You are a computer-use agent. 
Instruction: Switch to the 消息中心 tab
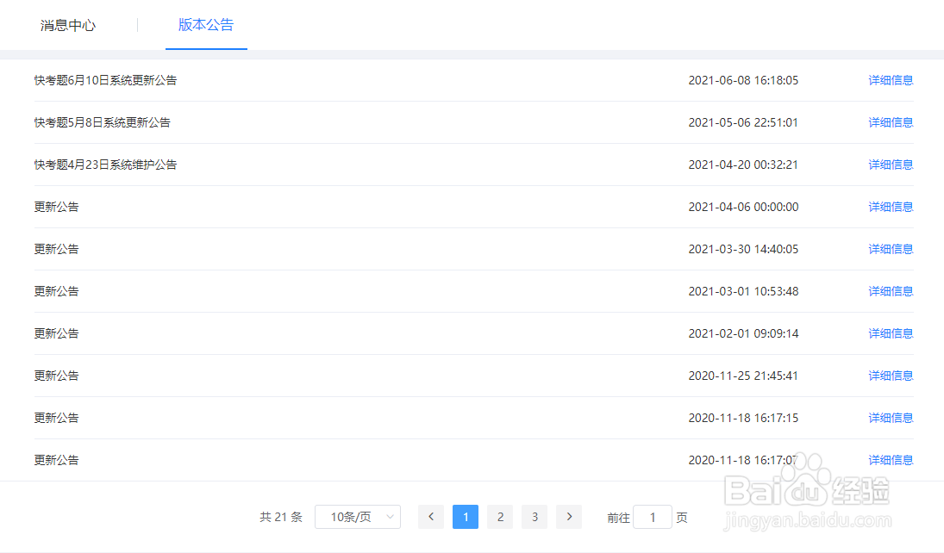click(68, 25)
